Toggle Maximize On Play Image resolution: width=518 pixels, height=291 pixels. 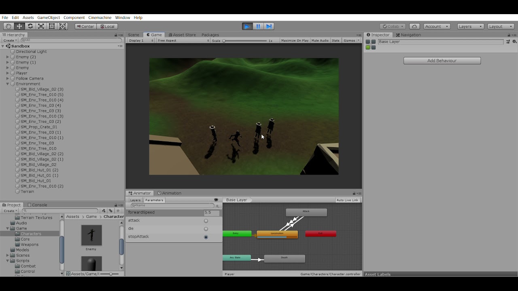click(x=295, y=40)
